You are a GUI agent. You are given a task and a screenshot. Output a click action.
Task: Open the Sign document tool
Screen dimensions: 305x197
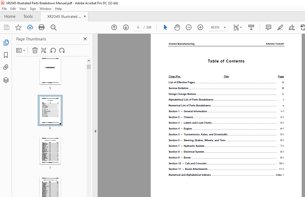pyautogui.click(x=292, y=27)
